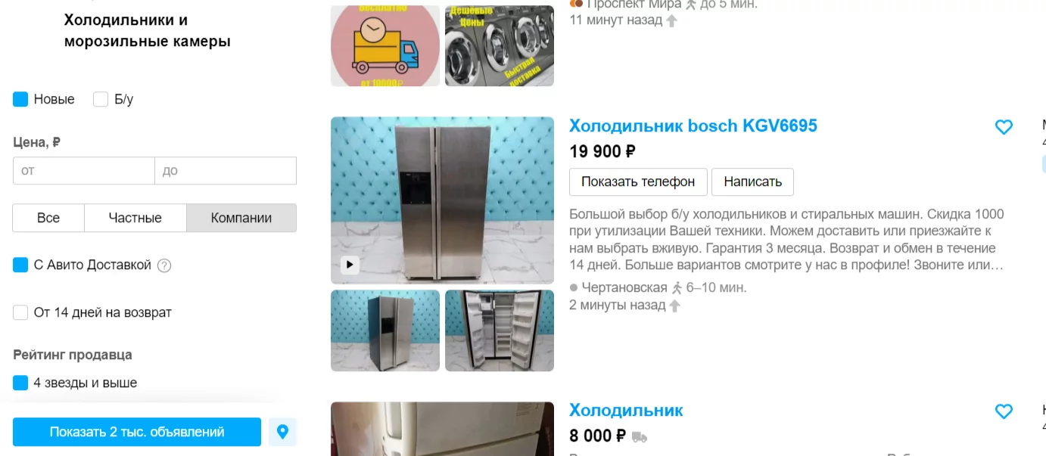The width and height of the screenshot is (1046, 456).
Task: Check От 14 дней на возврат
Action: (20, 312)
